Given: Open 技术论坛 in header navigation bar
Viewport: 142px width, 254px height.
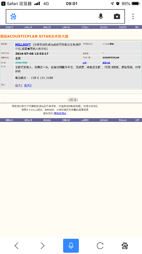Looking at the screenshot, I should 104,27.
